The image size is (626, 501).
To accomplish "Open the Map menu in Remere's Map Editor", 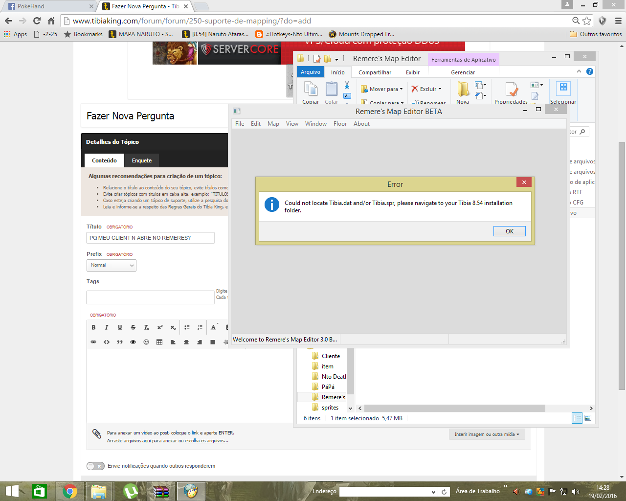I will click(273, 124).
